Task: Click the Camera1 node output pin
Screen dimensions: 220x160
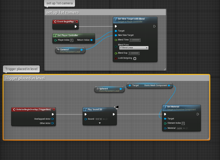Action: tap(82, 50)
